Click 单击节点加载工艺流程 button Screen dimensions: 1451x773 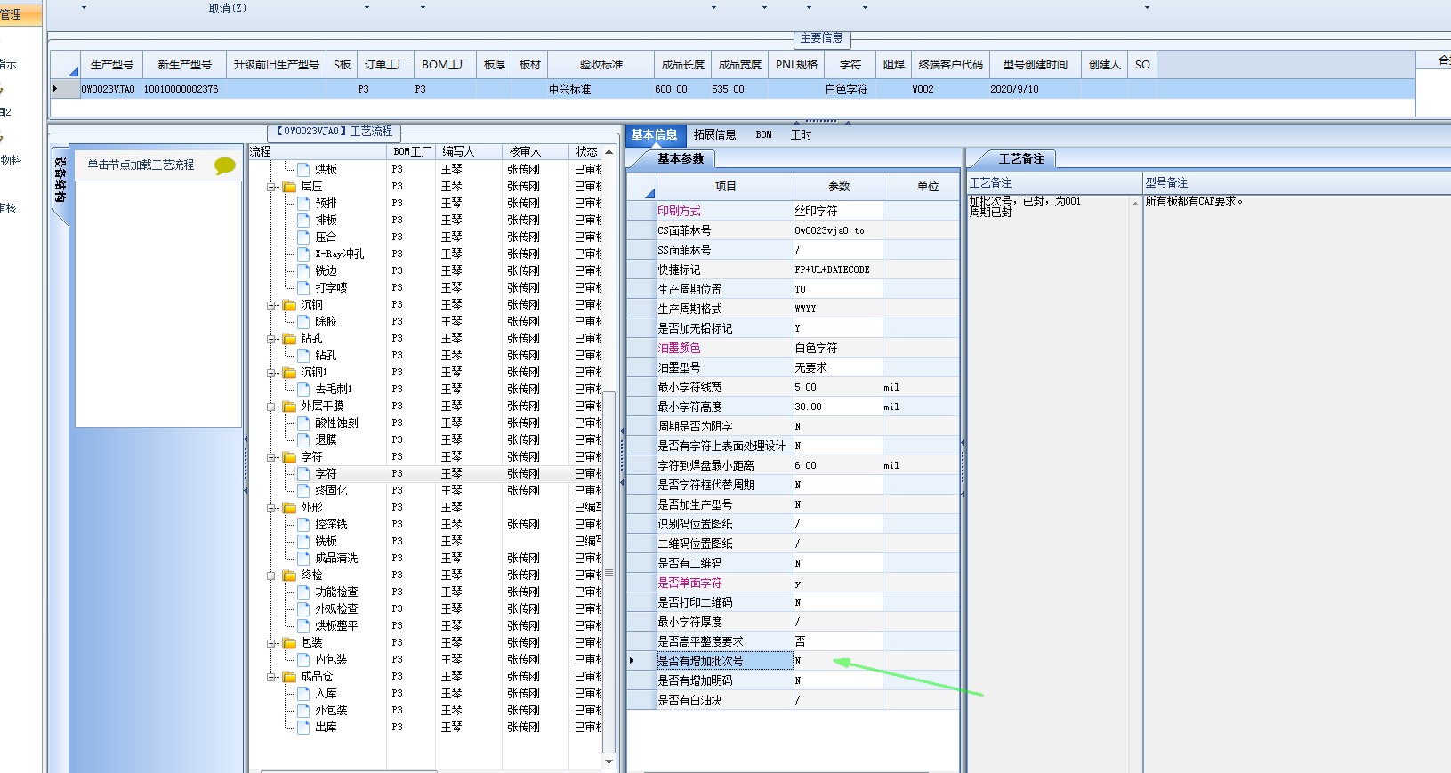141,165
